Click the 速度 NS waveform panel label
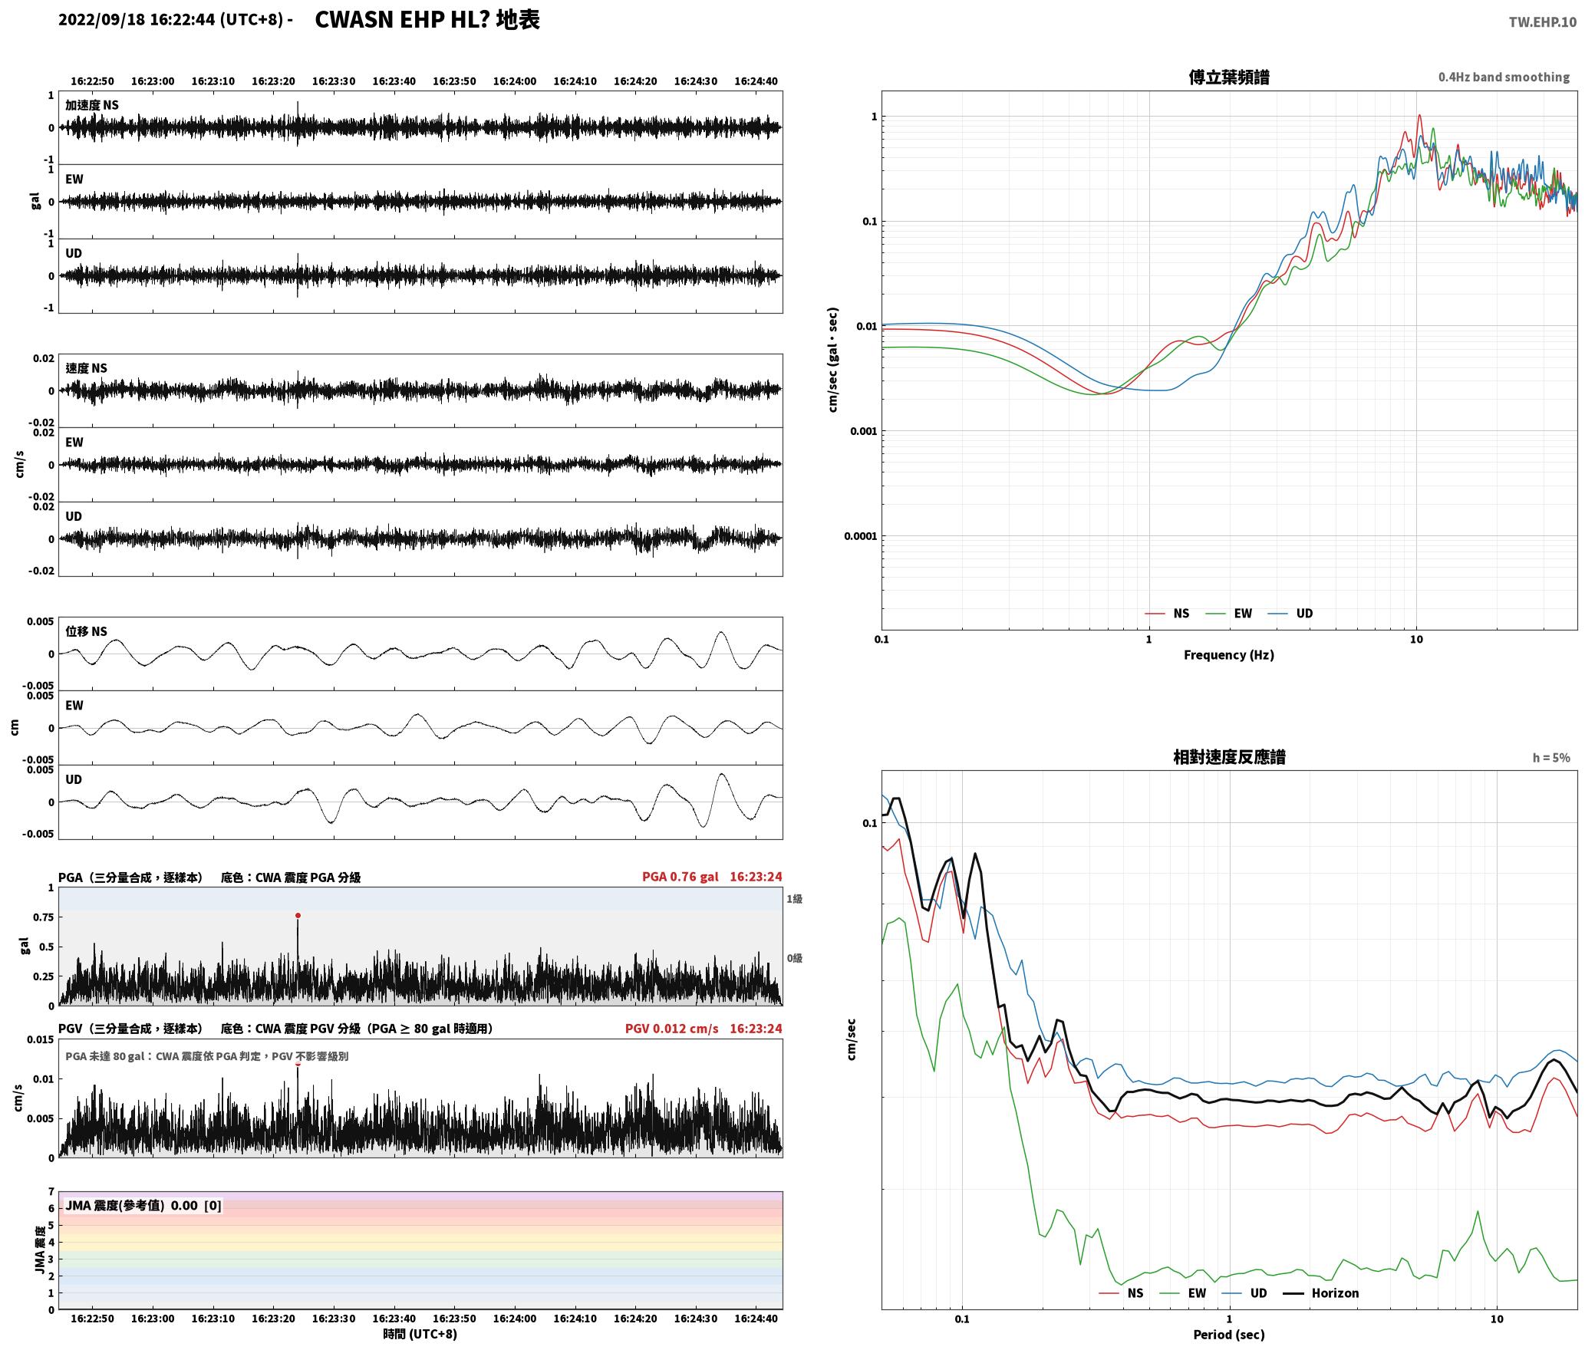1585x1350 pixels. coord(87,368)
